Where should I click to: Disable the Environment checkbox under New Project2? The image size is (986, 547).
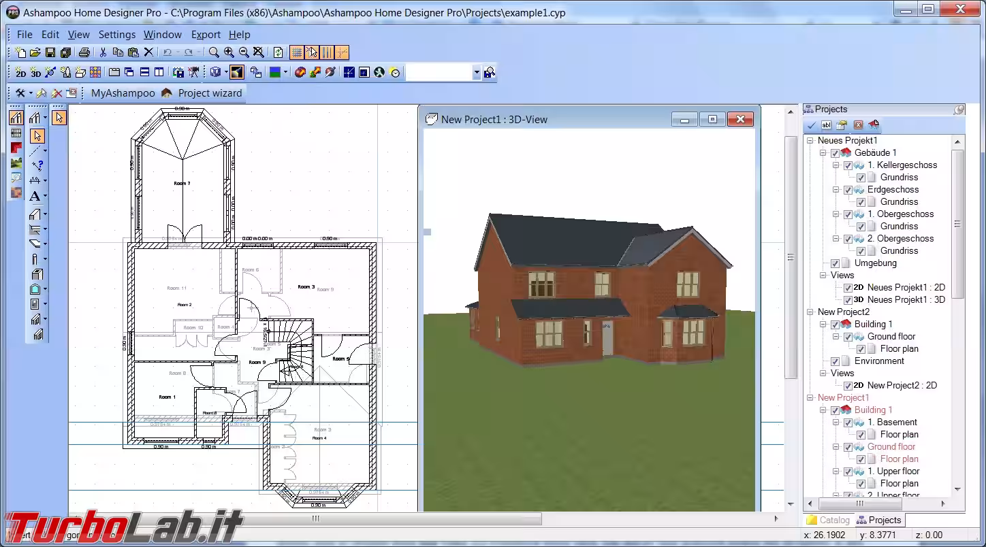click(x=835, y=361)
